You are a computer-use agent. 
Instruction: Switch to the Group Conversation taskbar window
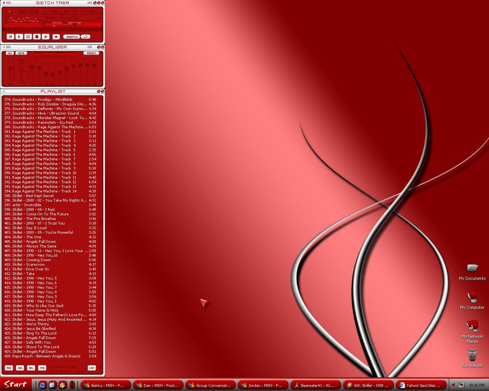[x=210, y=385]
